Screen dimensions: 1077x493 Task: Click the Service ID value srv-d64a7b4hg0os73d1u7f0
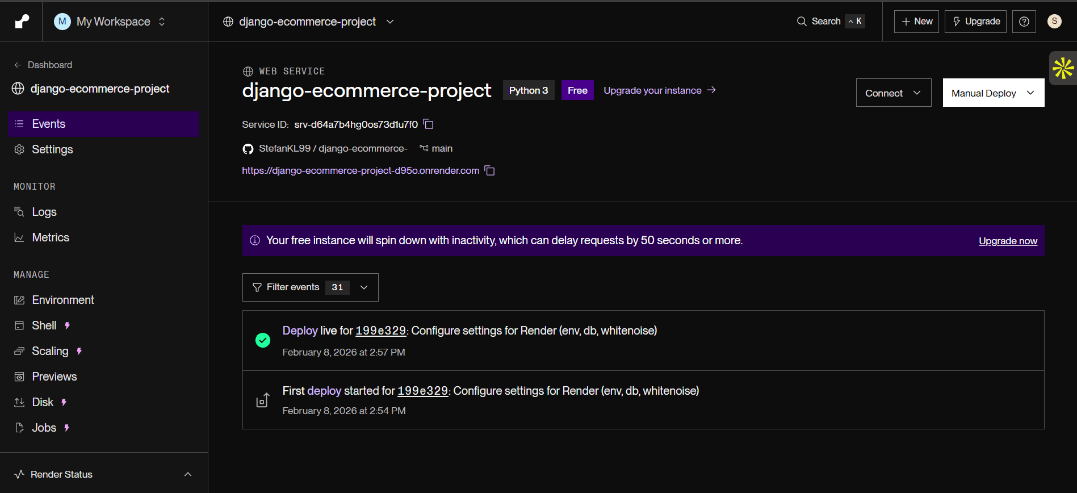click(x=356, y=124)
